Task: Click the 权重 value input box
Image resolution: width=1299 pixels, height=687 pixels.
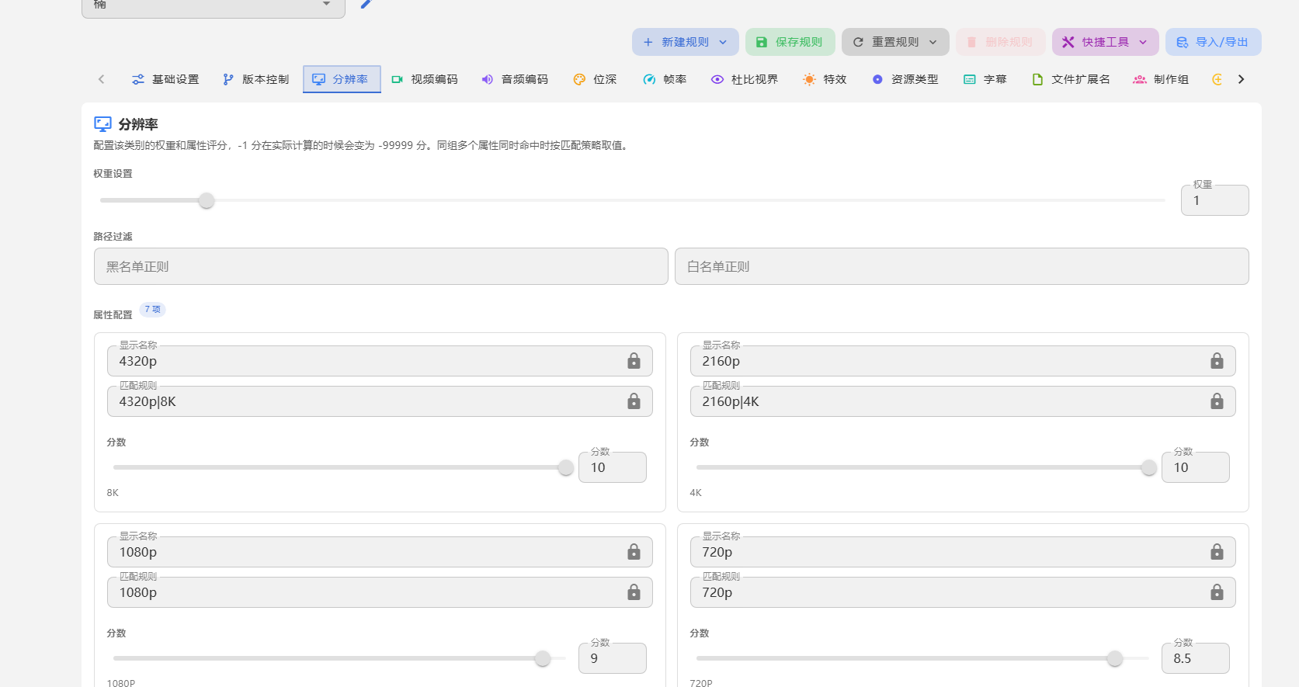Action: pos(1214,200)
